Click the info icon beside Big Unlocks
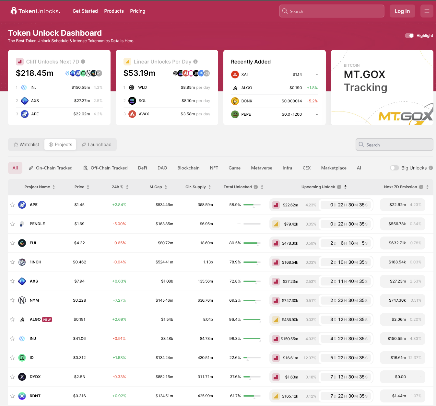The width and height of the screenshot is (436, 406). point(431,168)
